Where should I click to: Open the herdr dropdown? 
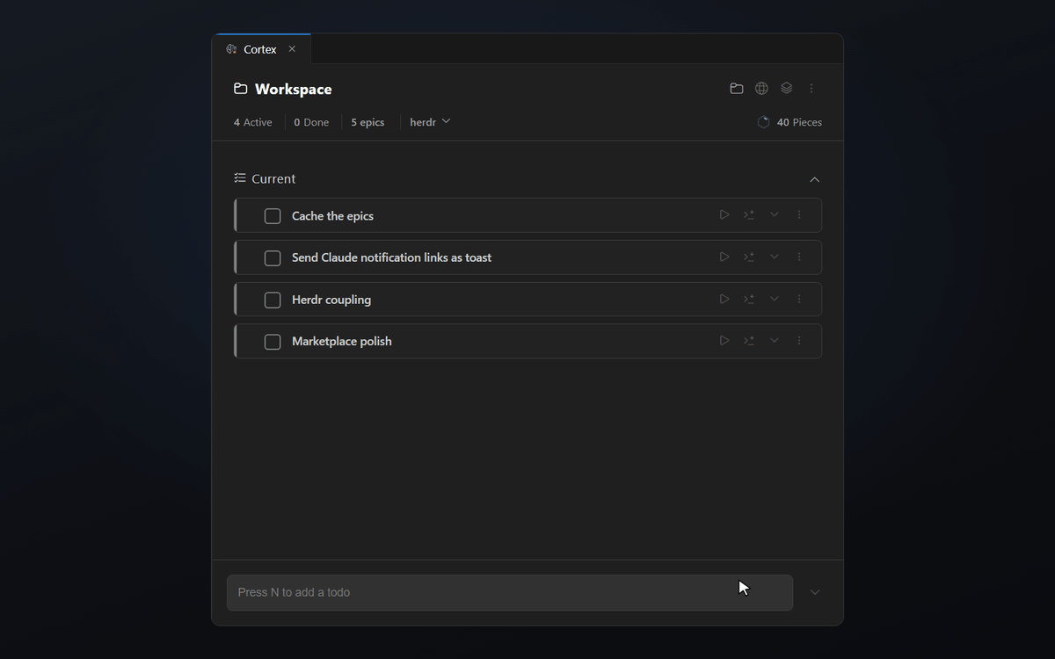[x=430, y=122]
